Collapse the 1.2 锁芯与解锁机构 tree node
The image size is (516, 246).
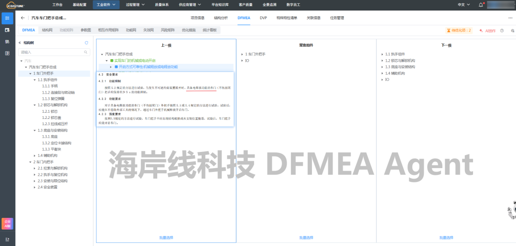pyautogui.click(x=35, y=105)
